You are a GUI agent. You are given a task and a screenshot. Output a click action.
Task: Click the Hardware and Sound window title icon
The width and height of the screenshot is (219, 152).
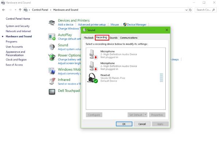(x=3, y=3)
